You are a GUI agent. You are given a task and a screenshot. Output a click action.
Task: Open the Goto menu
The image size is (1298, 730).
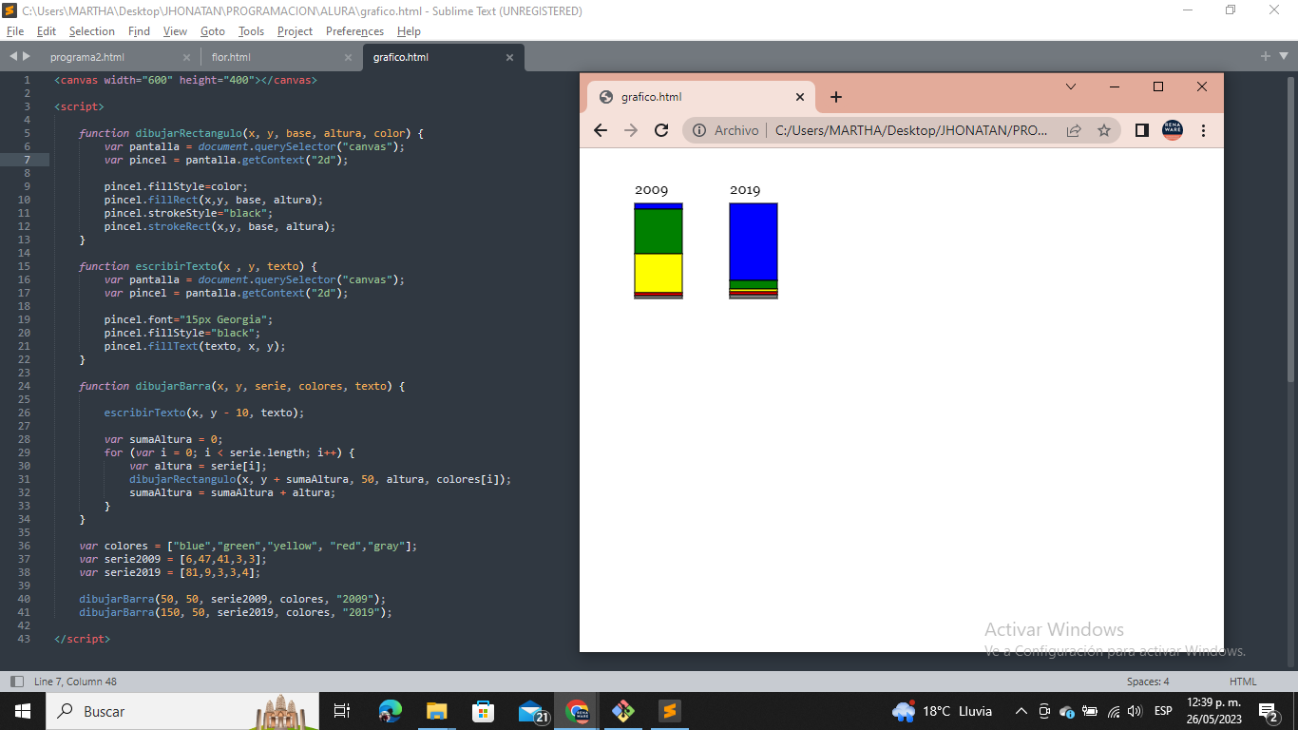tap(213, 31)
